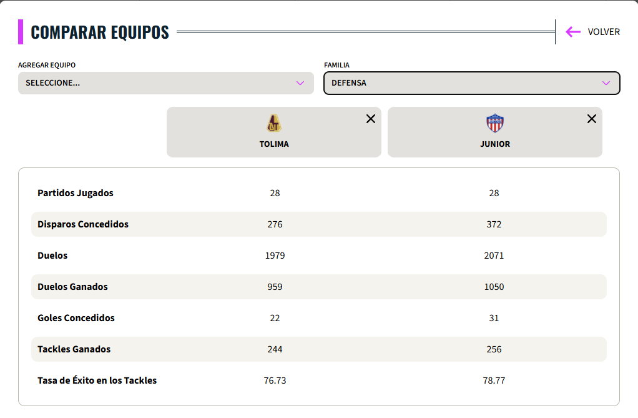Select the Partidos Jugados row label

76,193
